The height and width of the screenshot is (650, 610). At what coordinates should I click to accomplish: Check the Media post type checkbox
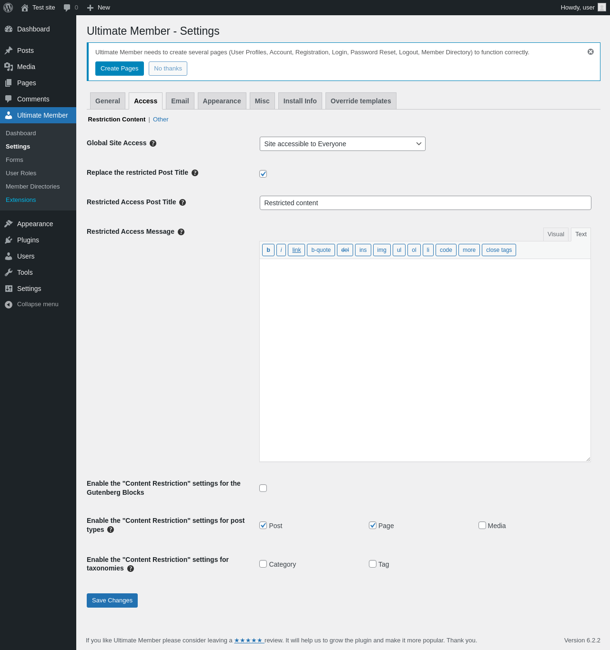point(482,525)
